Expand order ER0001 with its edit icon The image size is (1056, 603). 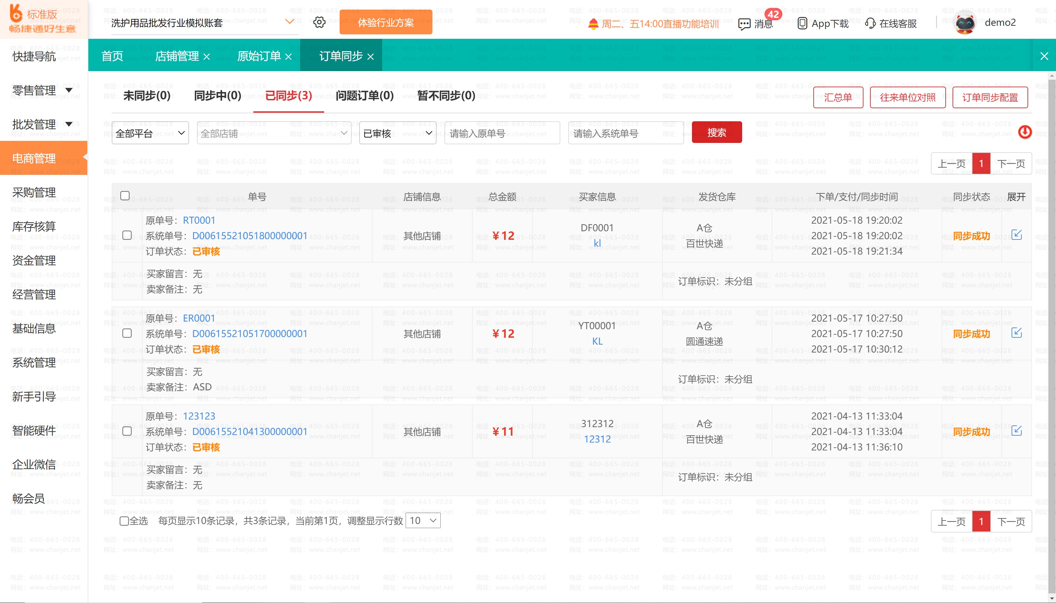pyautogui.click(x=1017, y=333)
